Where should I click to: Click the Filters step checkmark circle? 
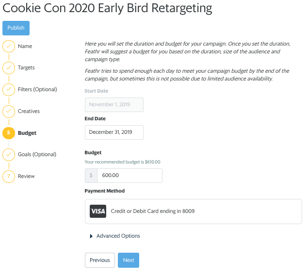point(9,90)
